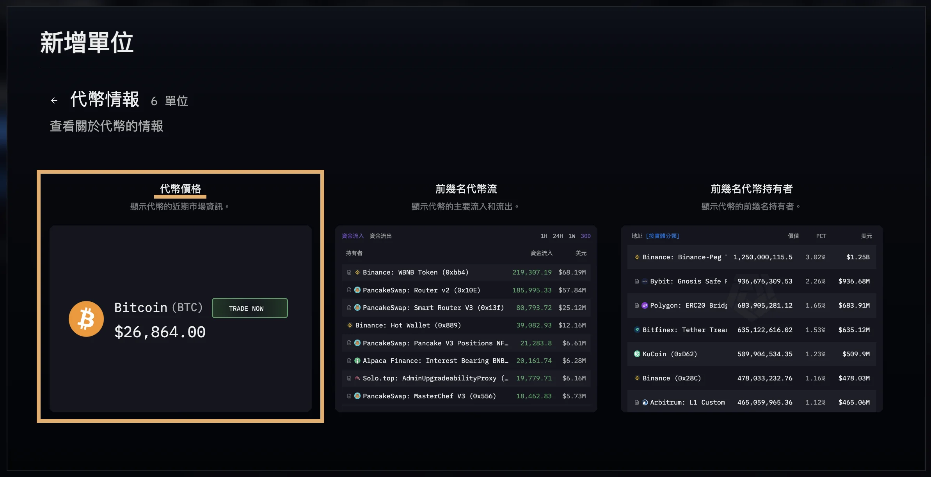Click the Arbitrum entity icon
The height and width of the screenshot is (477, 931).
pyautogui.click(x=645, y=402)
